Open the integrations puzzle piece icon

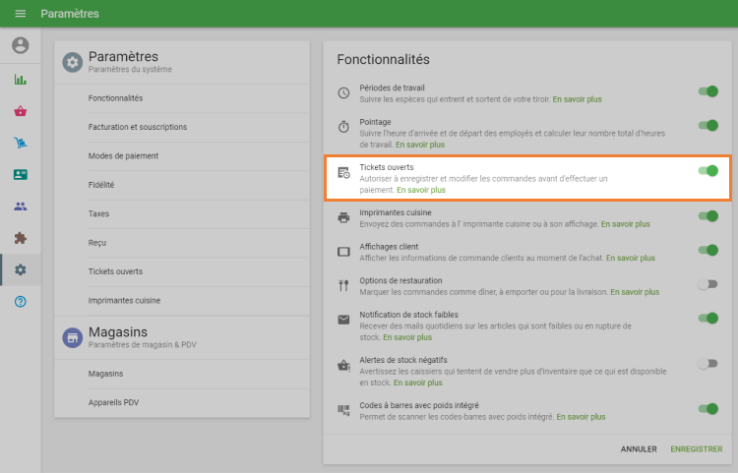click(21, 238)
